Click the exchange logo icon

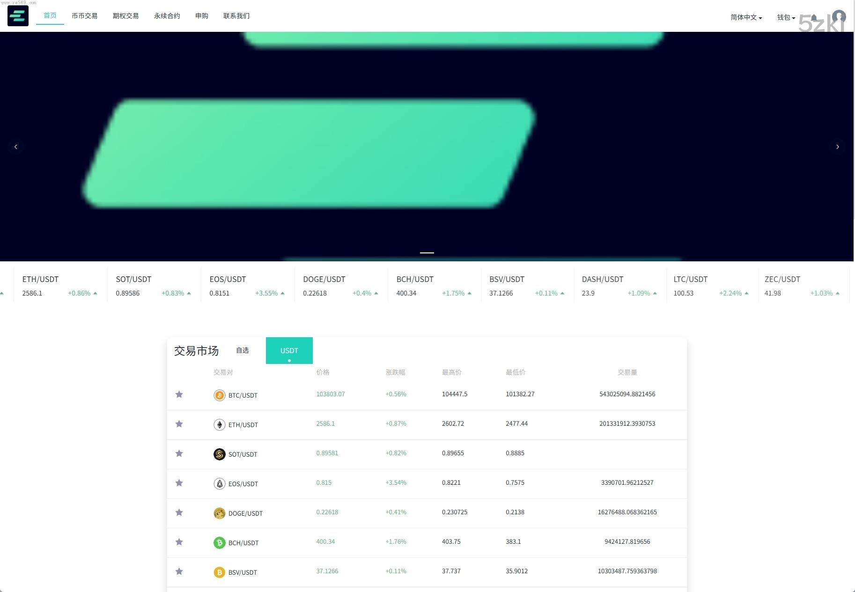(x=17, y=15)
